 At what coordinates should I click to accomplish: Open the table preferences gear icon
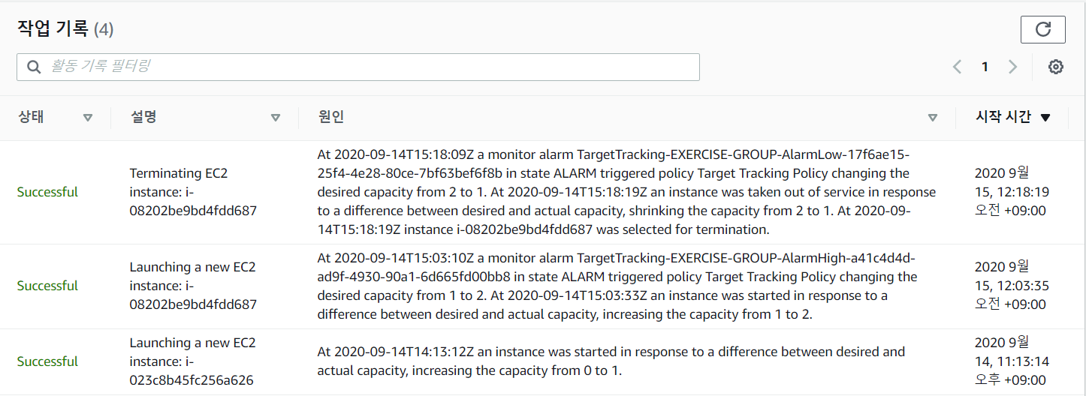coord(1056,67)
